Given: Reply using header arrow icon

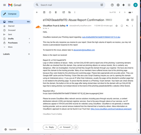Looking at the screenshot, I should pos(127,26).
